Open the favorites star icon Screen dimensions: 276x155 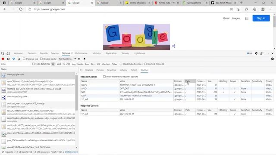246,9
